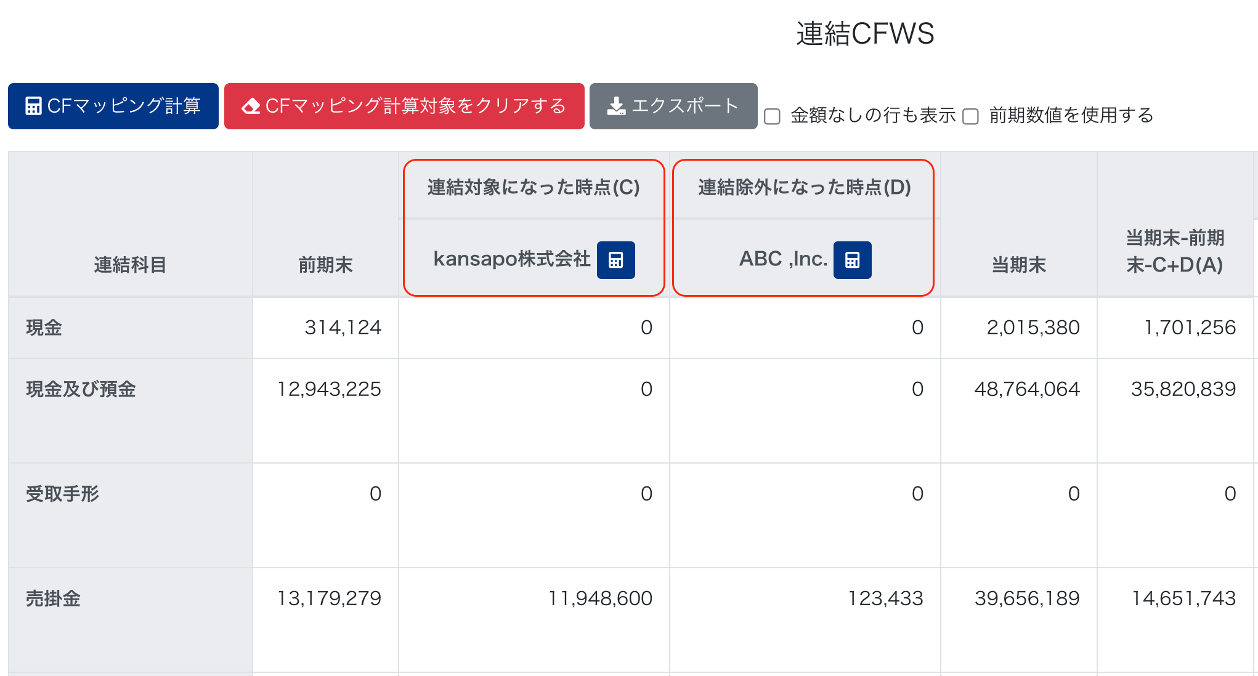Click the 連結対象になった時点(C) header
Screen dimensions: 1258x676
click(x=534, y=187)
